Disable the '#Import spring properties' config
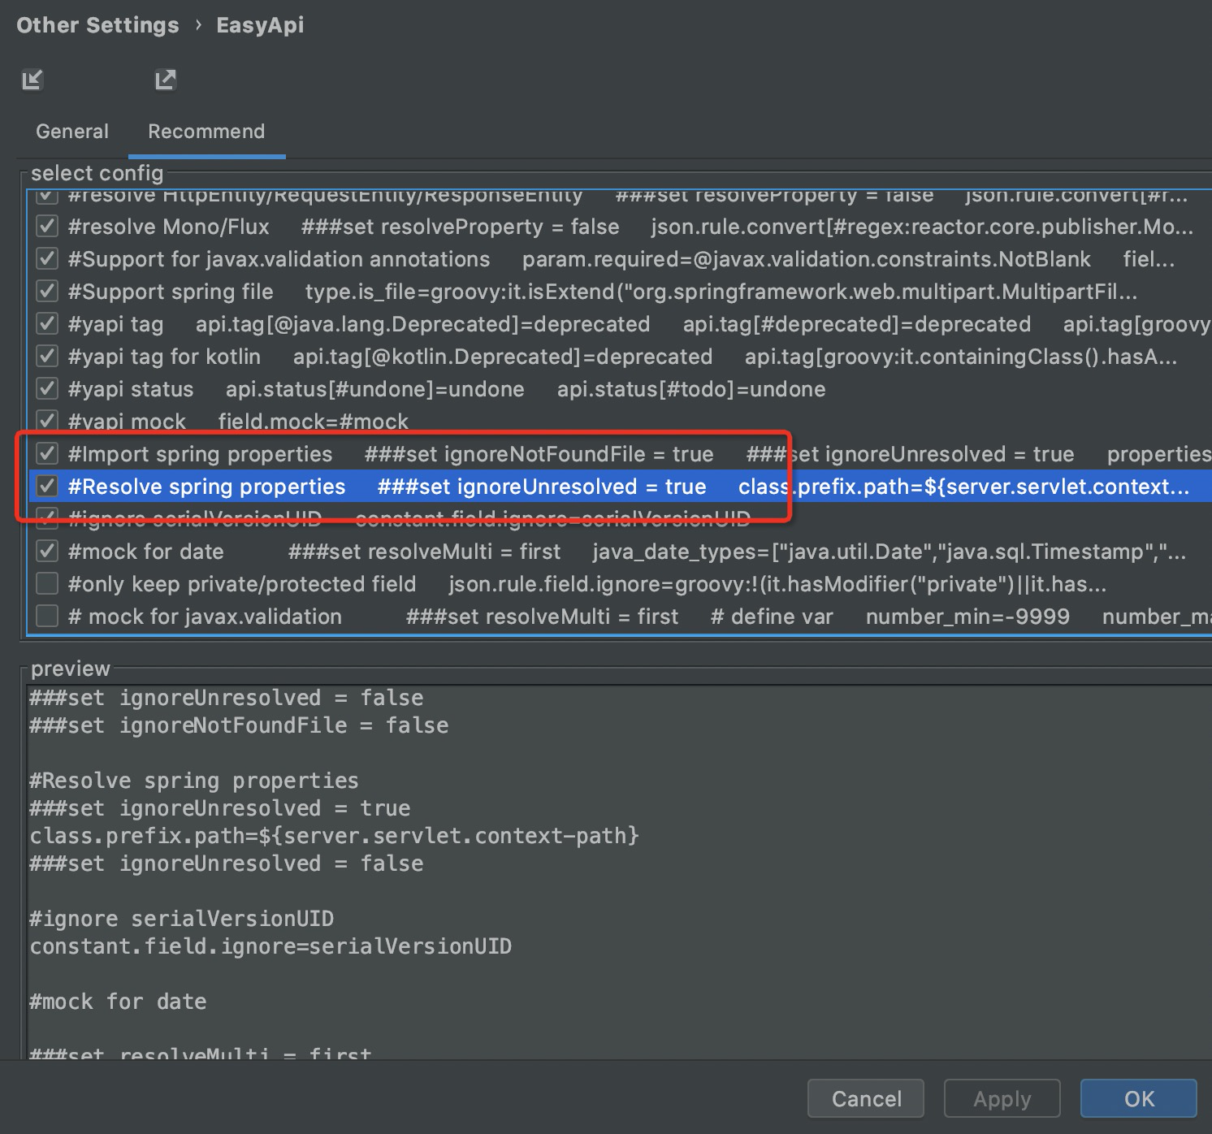The height and width of the screenshot is (1134, 1212). tap(46, 453)
